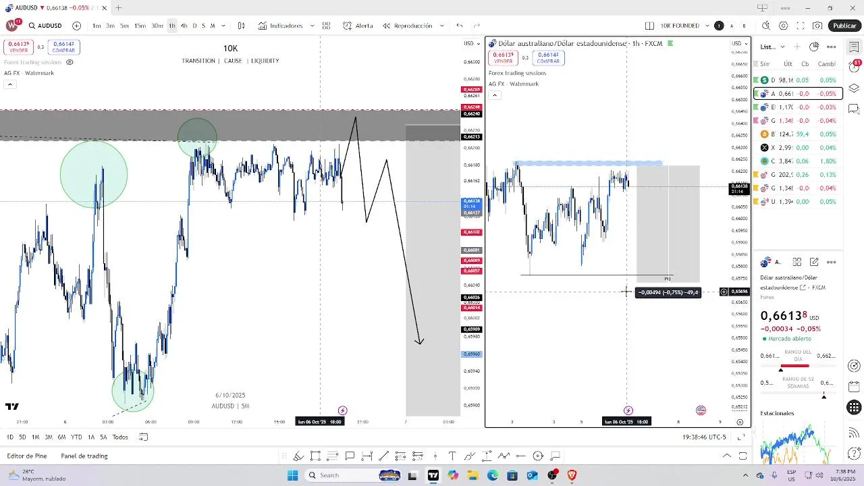Open watchlist more options menu
Image resolution: width=864 pixels, height=486 pixels.
pyautogui.click(x=832, y=47)
